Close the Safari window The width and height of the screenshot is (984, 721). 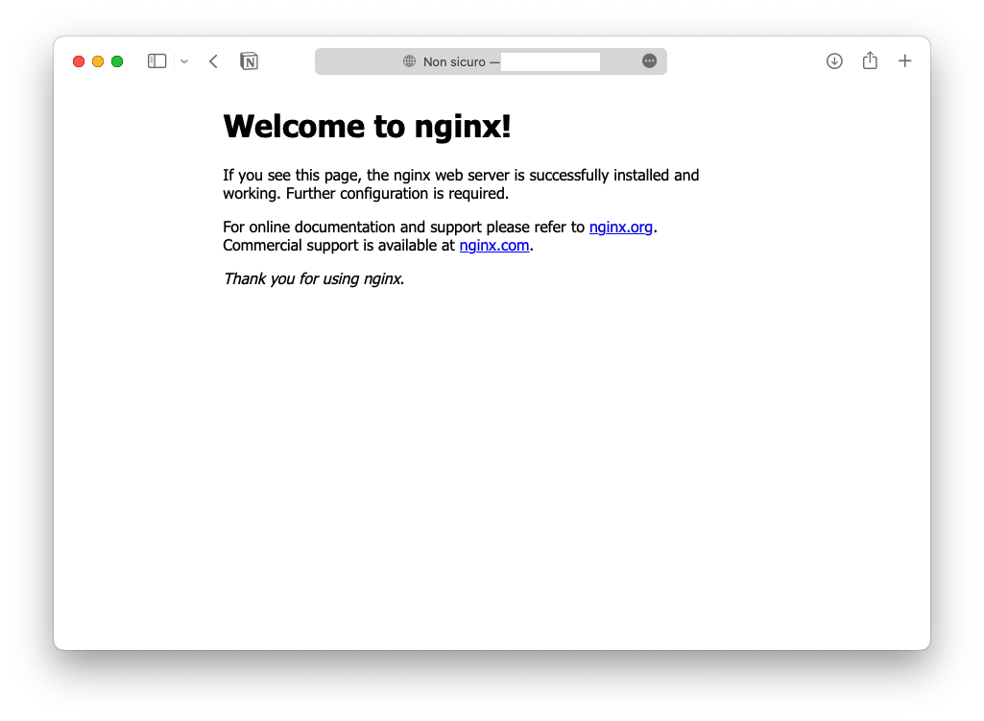tap(79, 61)
